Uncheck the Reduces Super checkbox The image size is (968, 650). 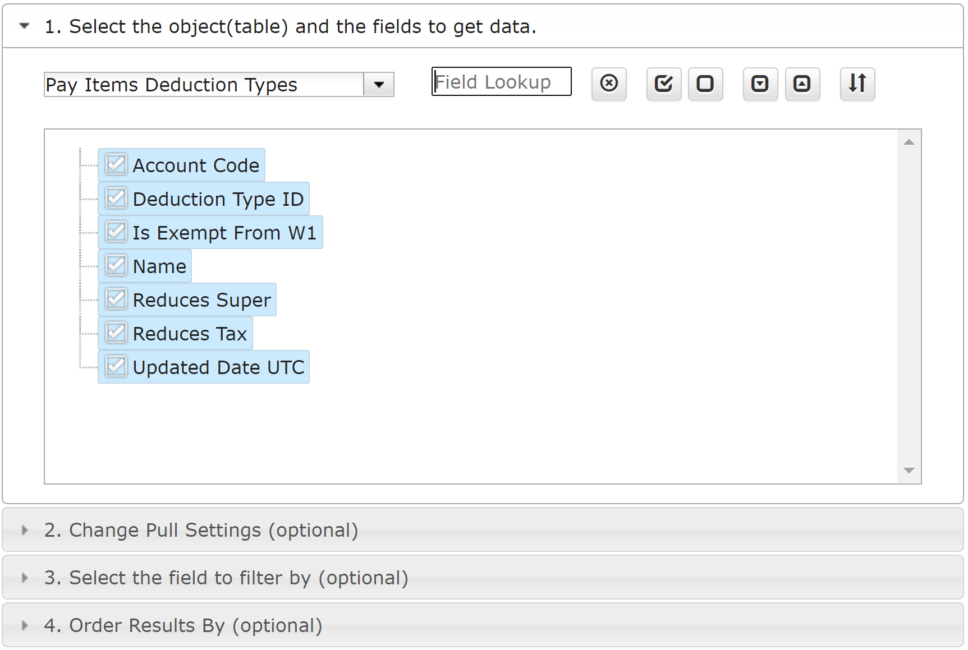pyautogui.click(x=116, y=299)
